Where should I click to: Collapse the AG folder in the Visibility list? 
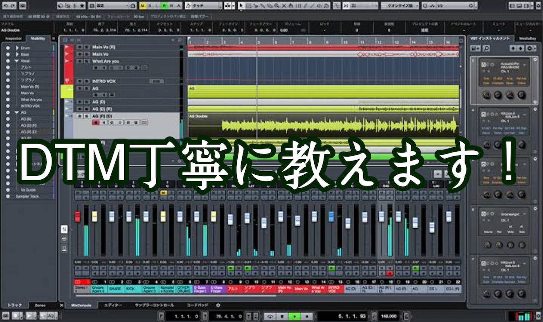(16, 113)
